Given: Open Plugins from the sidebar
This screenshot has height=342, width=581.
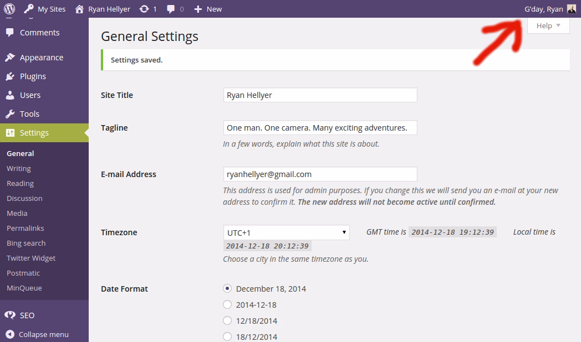Looking at the screenshot, I should click(33, 76).
